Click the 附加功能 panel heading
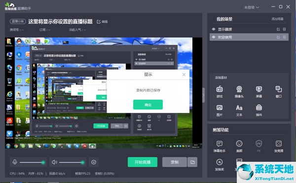The height and width of the screenshot is (183, 296). 221,130
